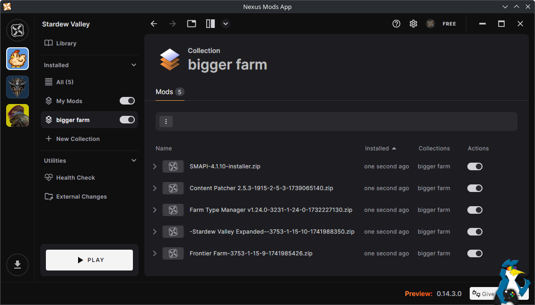Disable the SMAPI-4.1.10-installer mod toggle
The image size is (535, 305).
pyautogui.click(x=474, y=166)
